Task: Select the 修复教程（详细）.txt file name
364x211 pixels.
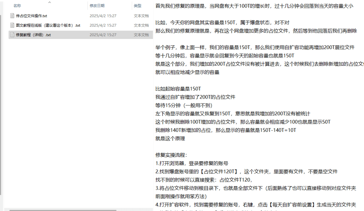Action: tap(33, 35)
